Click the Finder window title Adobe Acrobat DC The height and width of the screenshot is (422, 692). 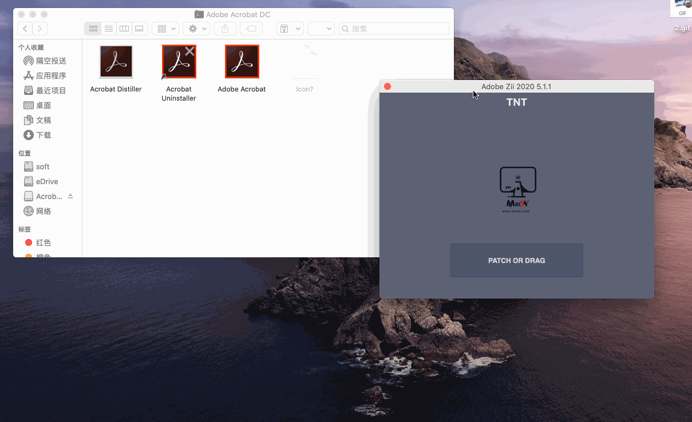(x=238, y=14)
